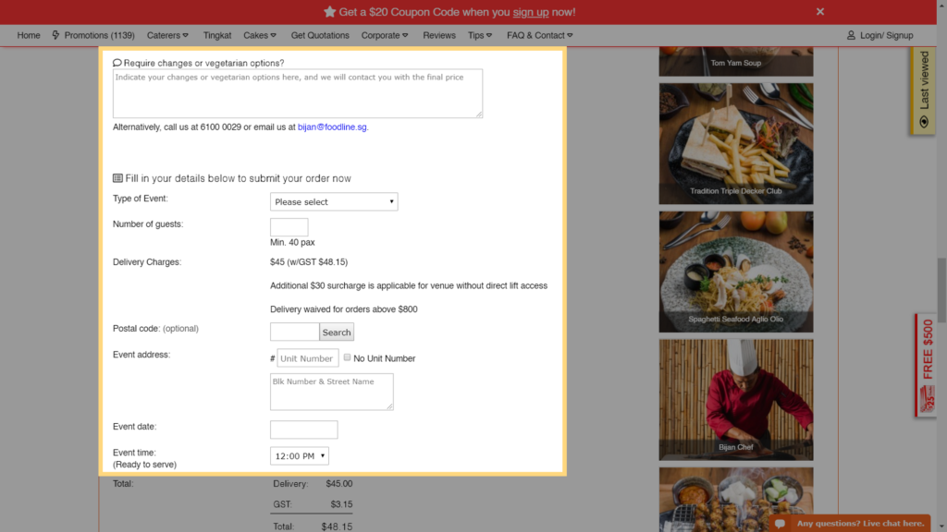Open the FREE $500 side banner
This screenshot has height=532, width=947.
click(927, 365)
